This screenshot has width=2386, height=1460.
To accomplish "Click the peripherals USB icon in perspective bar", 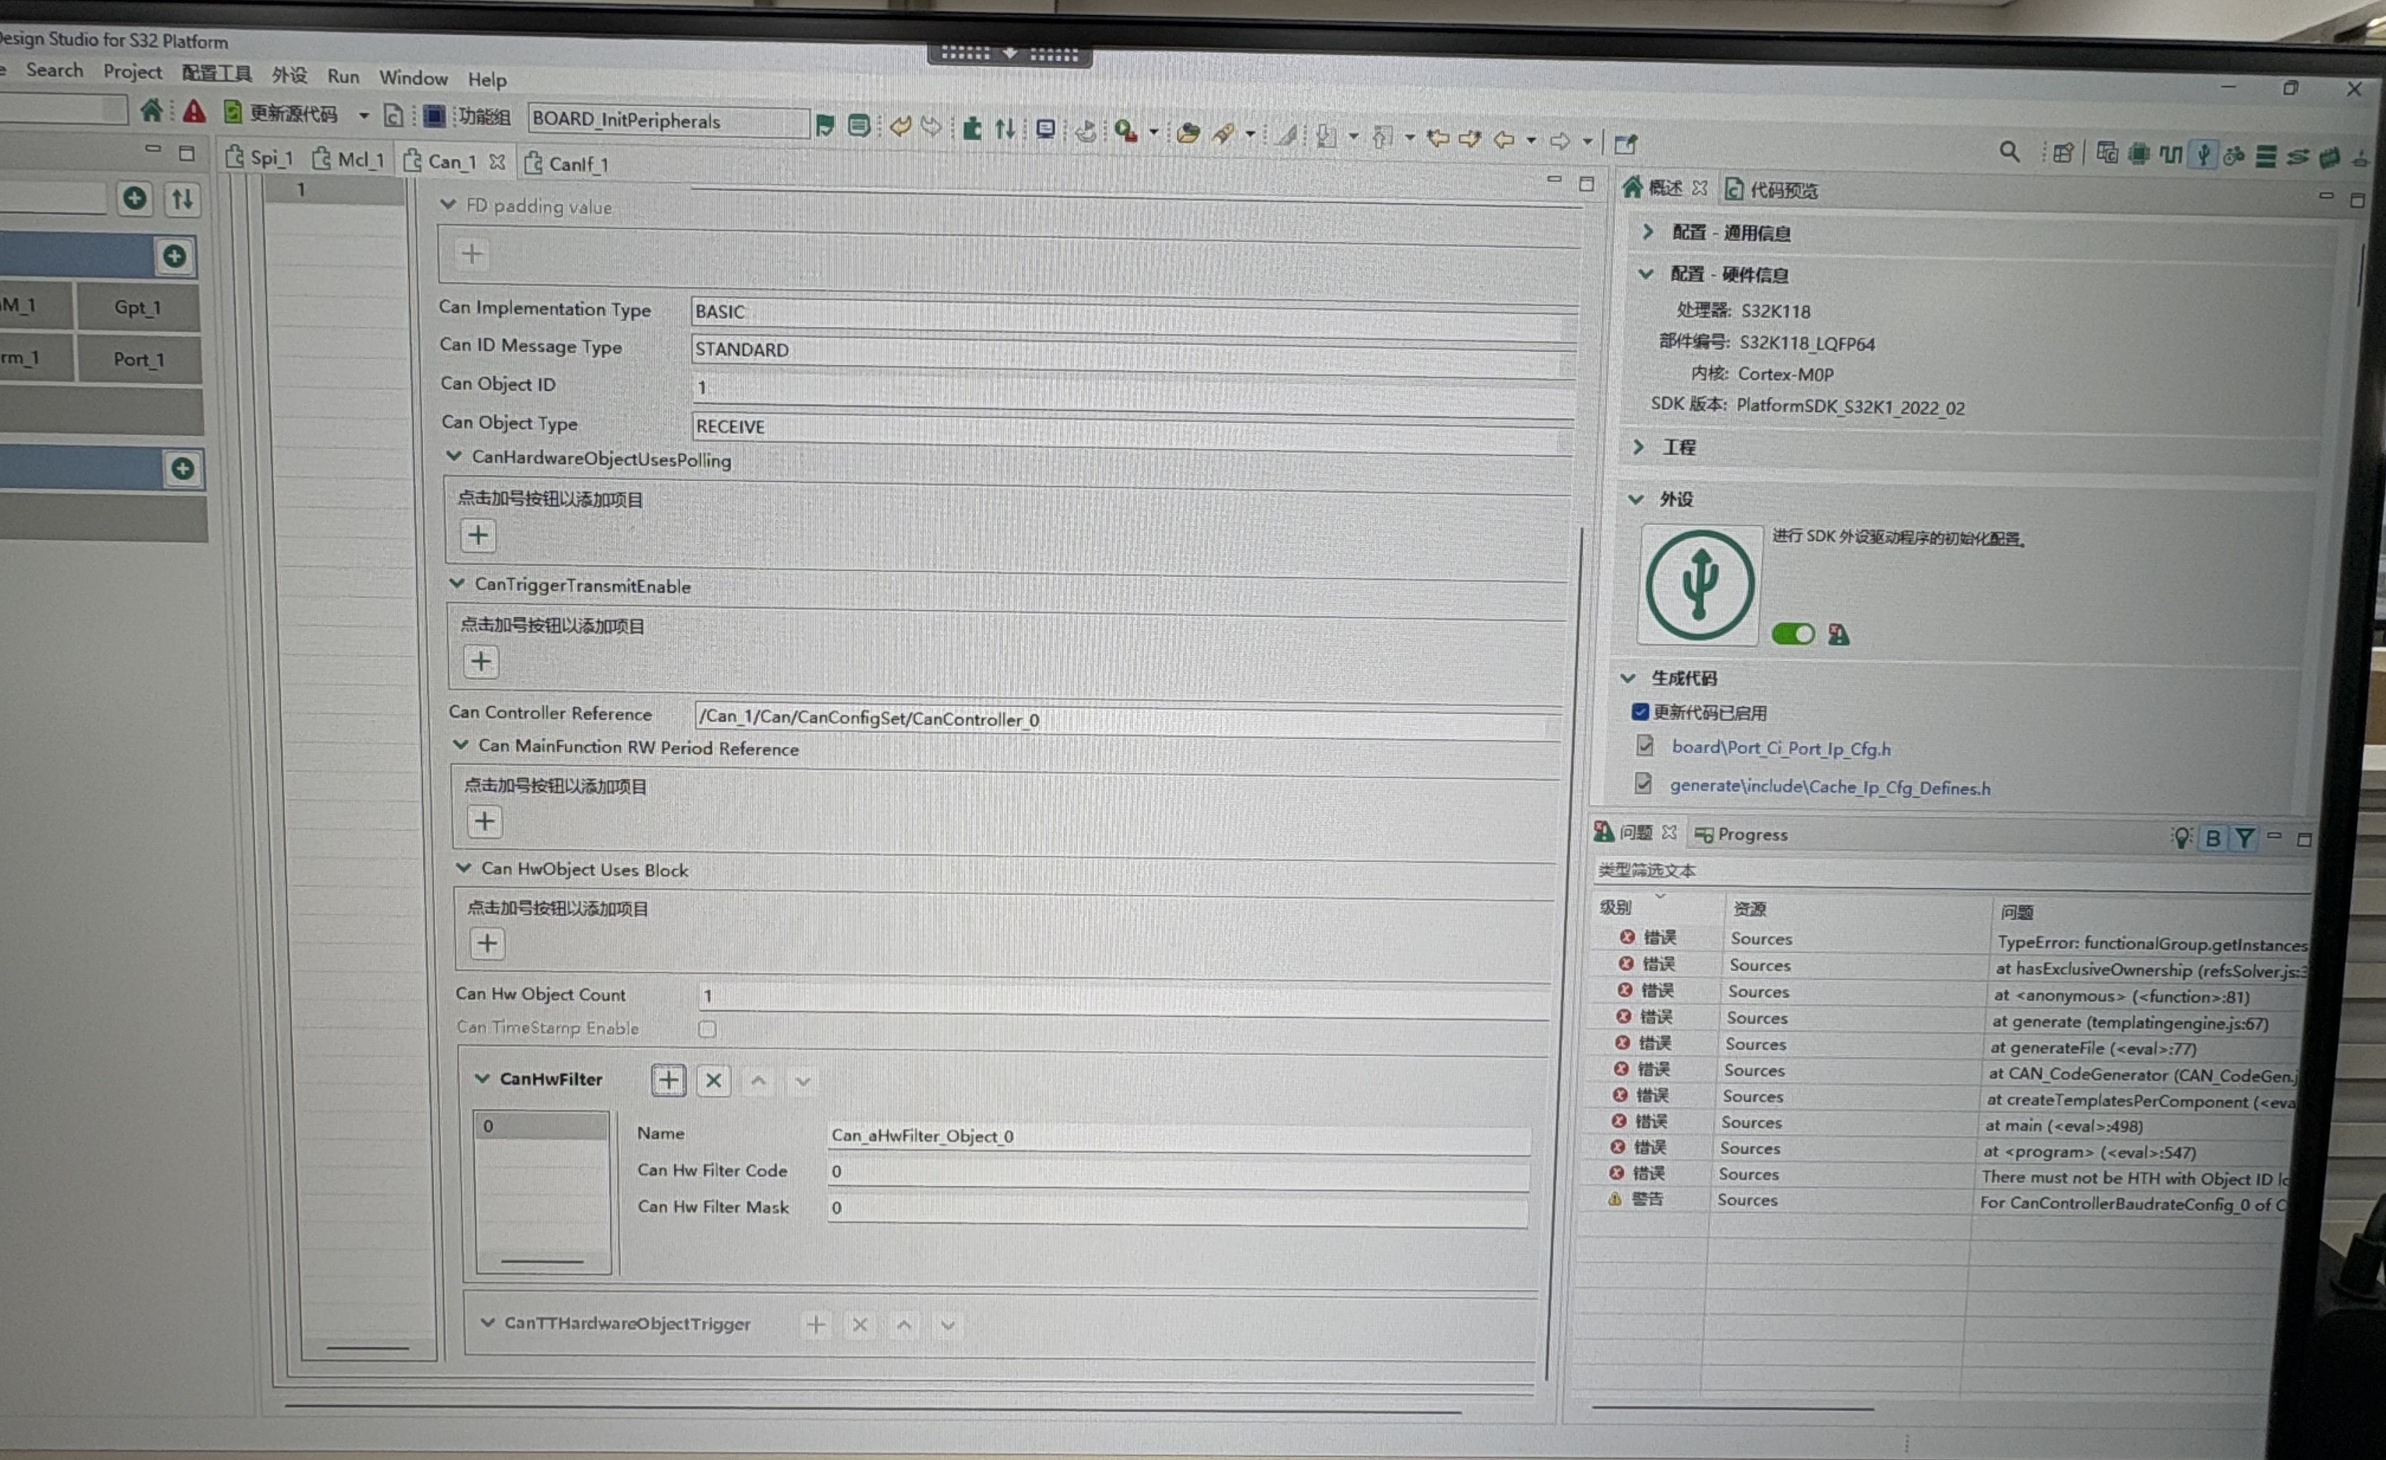I will pyautogui.click(x=2203, y=155).
